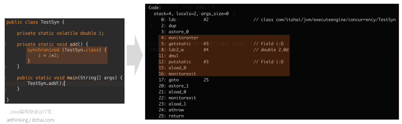Click the '// double 2.0d' comment

pos(271,50)
